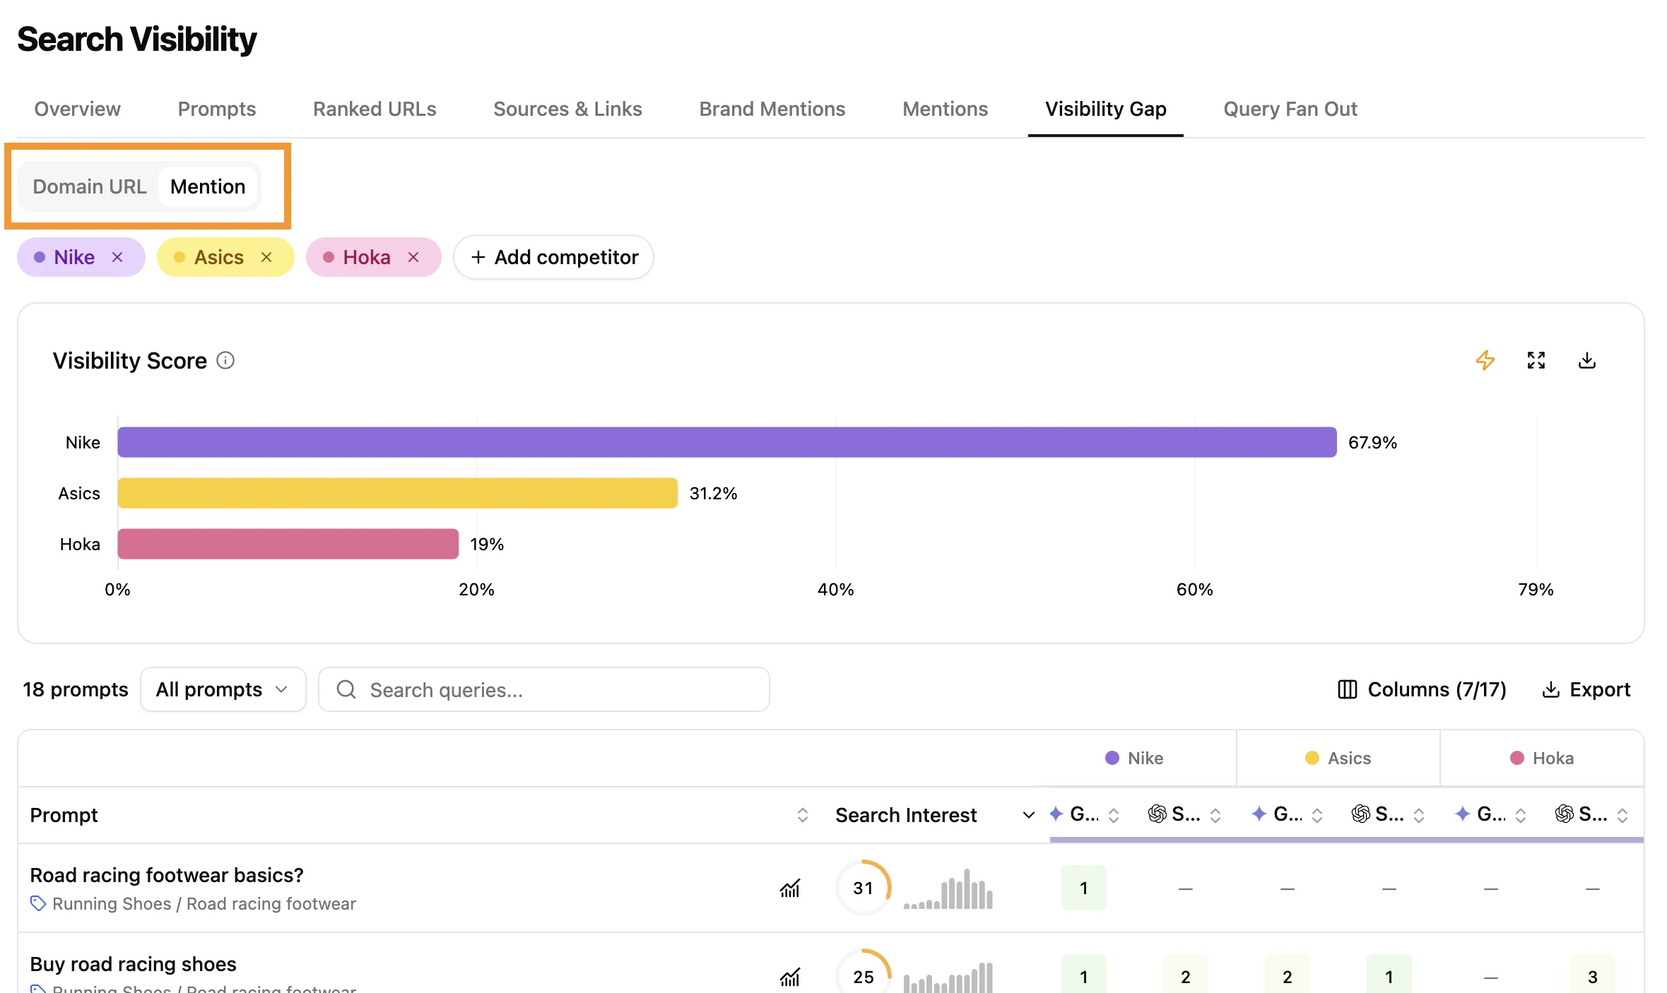Sort Nike's Gemini column
Image resolution: width=1667 pixels, height=993 pixels.
click(1113, 815)
